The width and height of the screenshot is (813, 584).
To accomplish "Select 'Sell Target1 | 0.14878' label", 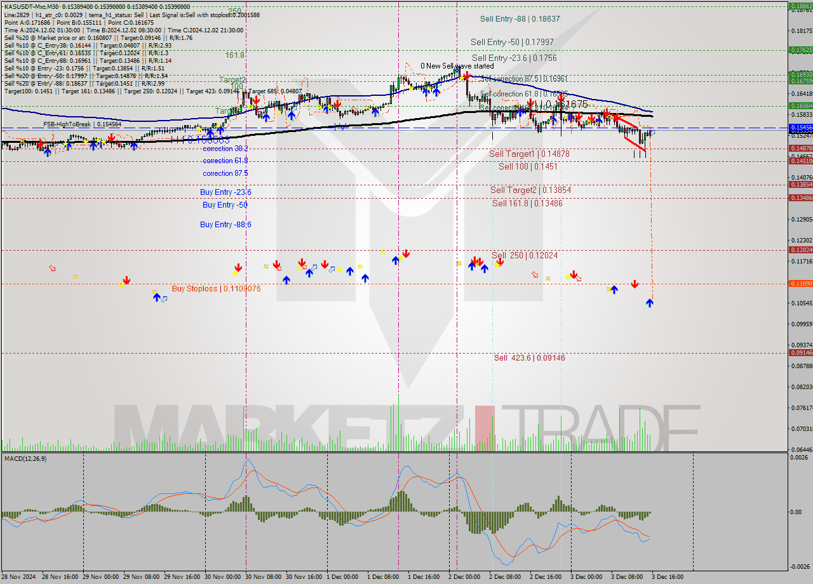I will (x=529, y=154).
